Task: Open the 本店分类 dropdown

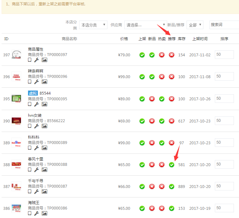Action: pos(93,25)
